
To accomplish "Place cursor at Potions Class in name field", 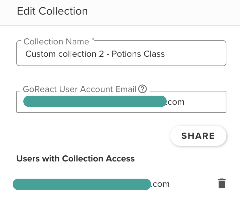I will pyautogui.click(x=138, y=54).
